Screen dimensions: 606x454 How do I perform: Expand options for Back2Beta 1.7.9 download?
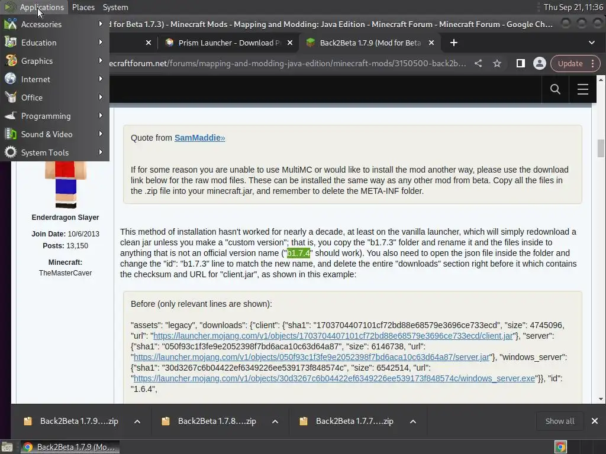pos(137,421)
